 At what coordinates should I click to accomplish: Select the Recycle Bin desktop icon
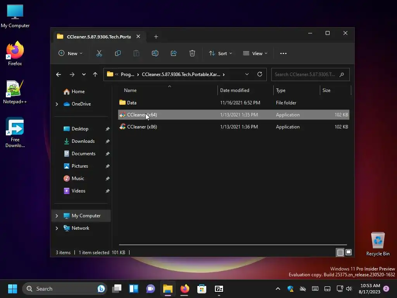coord(378,244)
